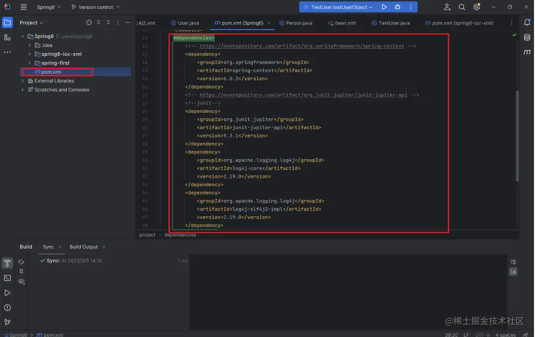Expand the External Libraries node
535x337 pixels.
23,81
